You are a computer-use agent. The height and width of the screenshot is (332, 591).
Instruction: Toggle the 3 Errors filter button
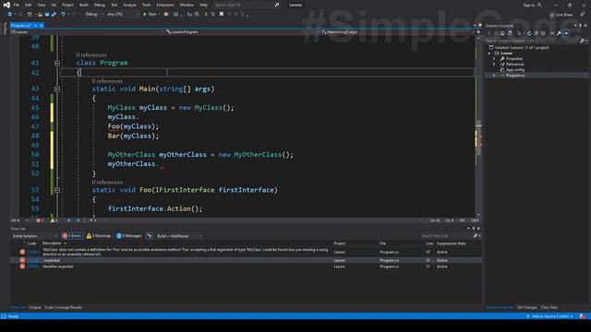pos(72,236)
